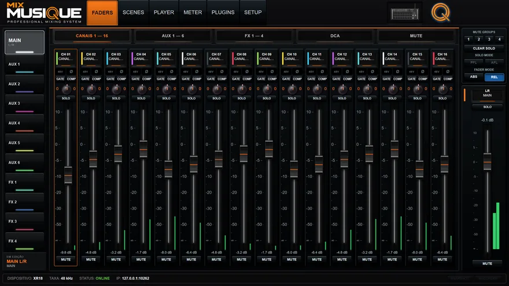Select MAIN L/R mix in sidebar
Image resolution: width=509 pixels, height=286 pixels.
point(24,43)
